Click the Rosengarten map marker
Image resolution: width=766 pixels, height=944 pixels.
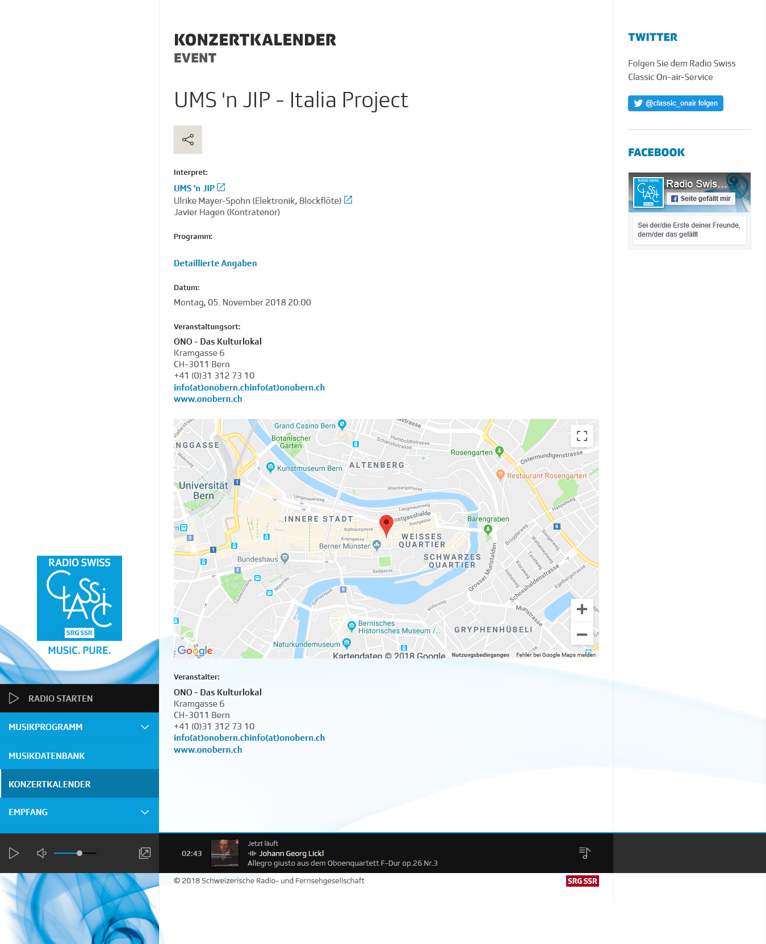click(499, 451)
